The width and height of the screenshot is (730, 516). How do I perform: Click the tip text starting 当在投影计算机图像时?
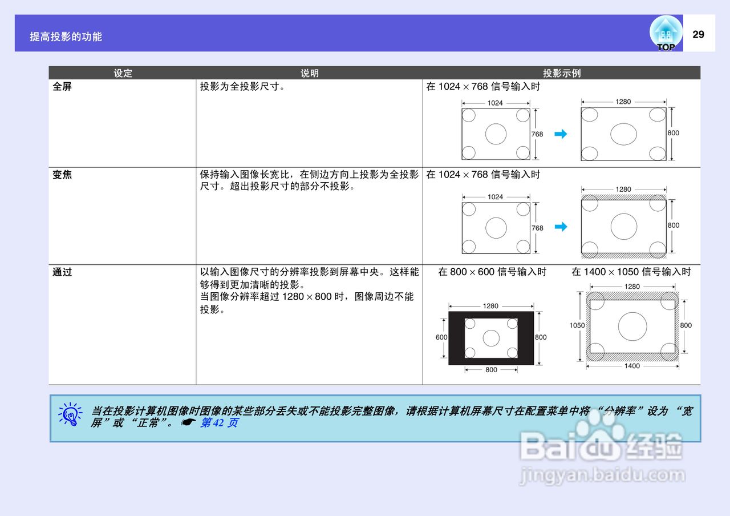[391, 417]
